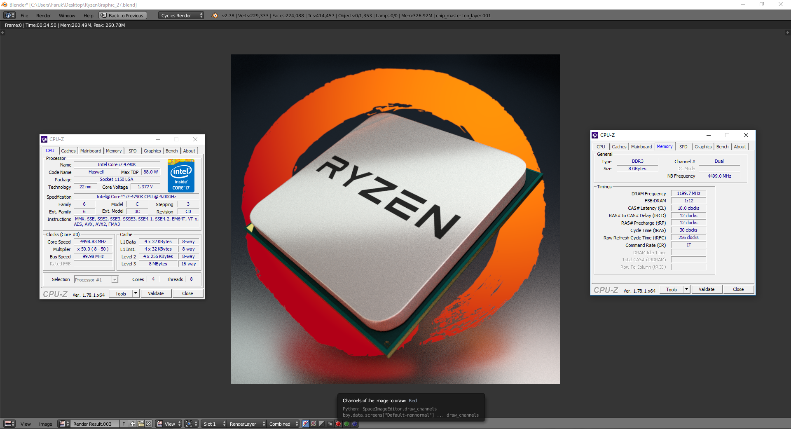
Task: Open the Image editor type selector in the bottom bar
Action: [9, 424]
